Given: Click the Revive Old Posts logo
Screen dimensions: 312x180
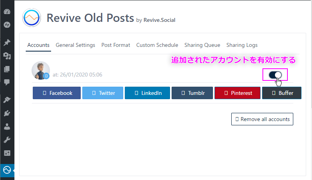Looking at the screenshot, I should 32,18.
